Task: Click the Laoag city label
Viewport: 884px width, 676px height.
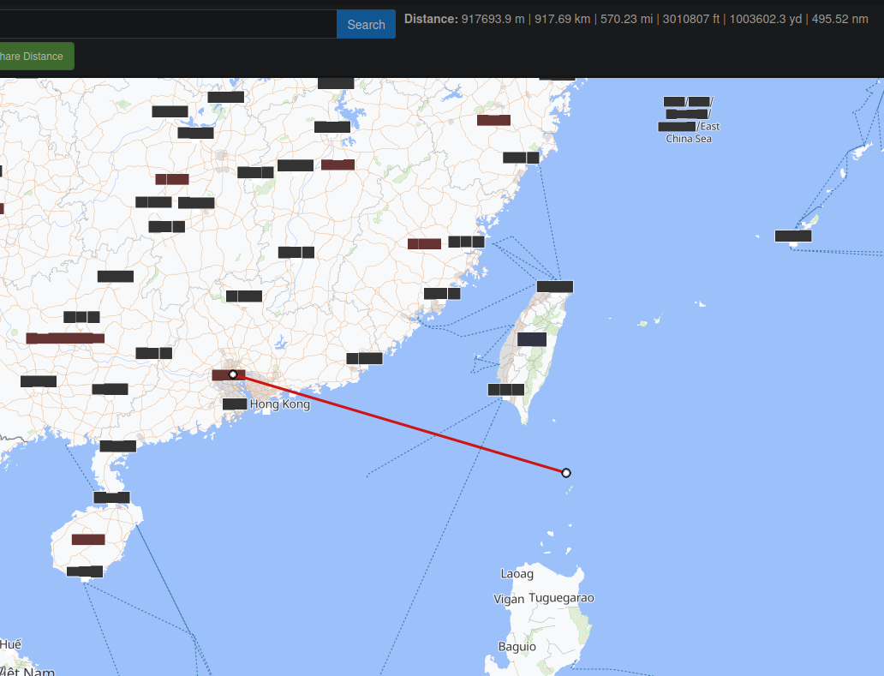Action: coord(517,574)
